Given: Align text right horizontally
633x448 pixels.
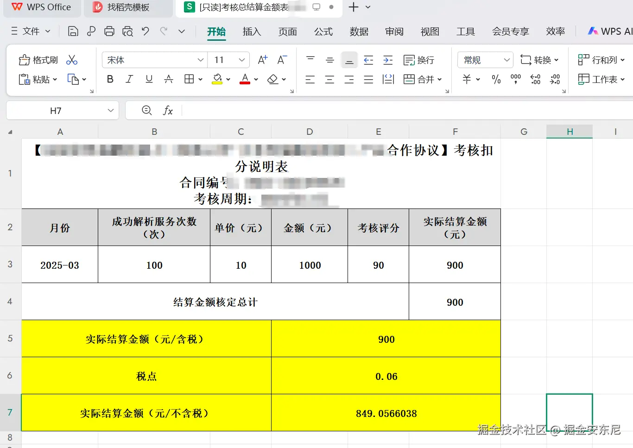Looking at the screenshot, I should (x=349, y=79).
